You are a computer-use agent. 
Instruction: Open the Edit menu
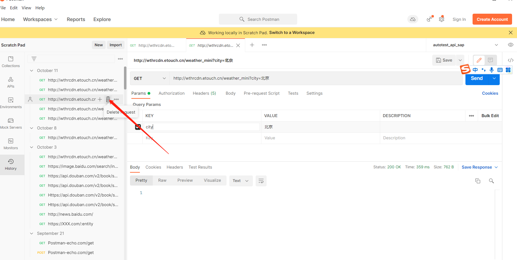pyautogui.click(x=14, y=8)
